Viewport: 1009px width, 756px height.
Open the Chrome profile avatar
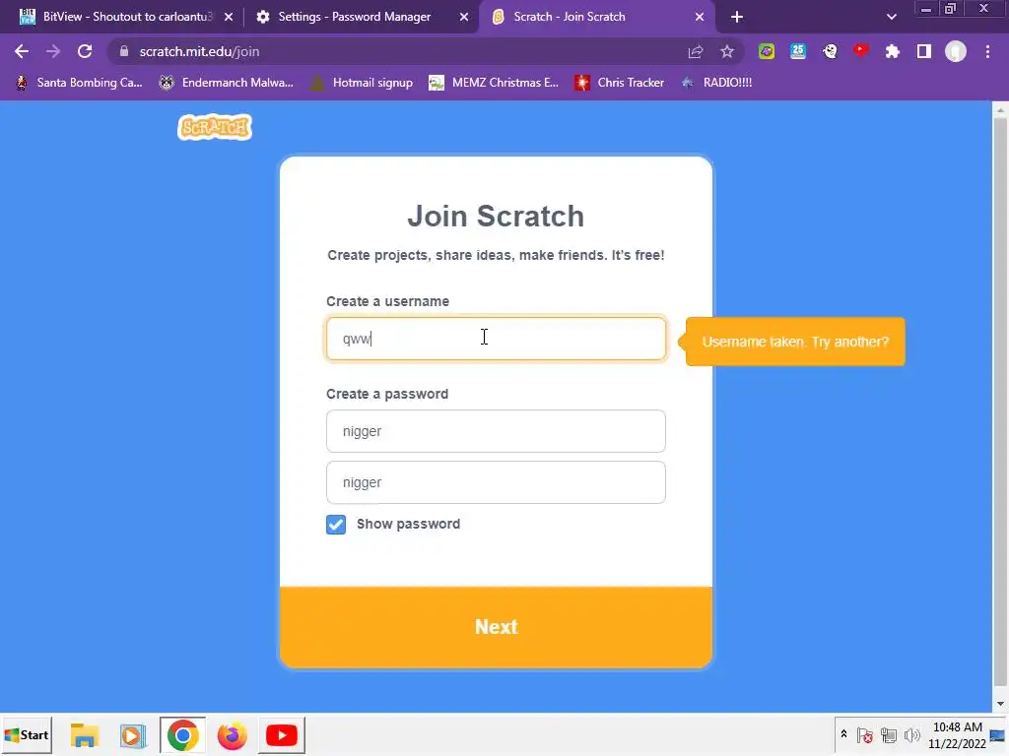tap(956, 51)
